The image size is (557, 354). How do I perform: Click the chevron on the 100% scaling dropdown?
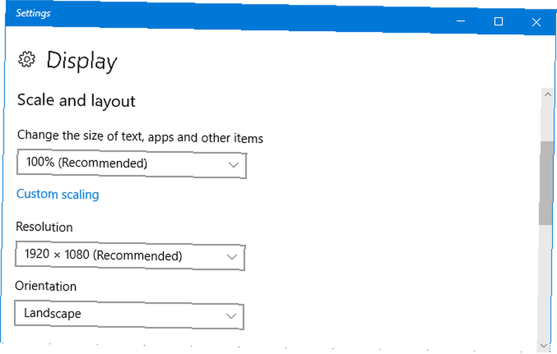point(234,165)
